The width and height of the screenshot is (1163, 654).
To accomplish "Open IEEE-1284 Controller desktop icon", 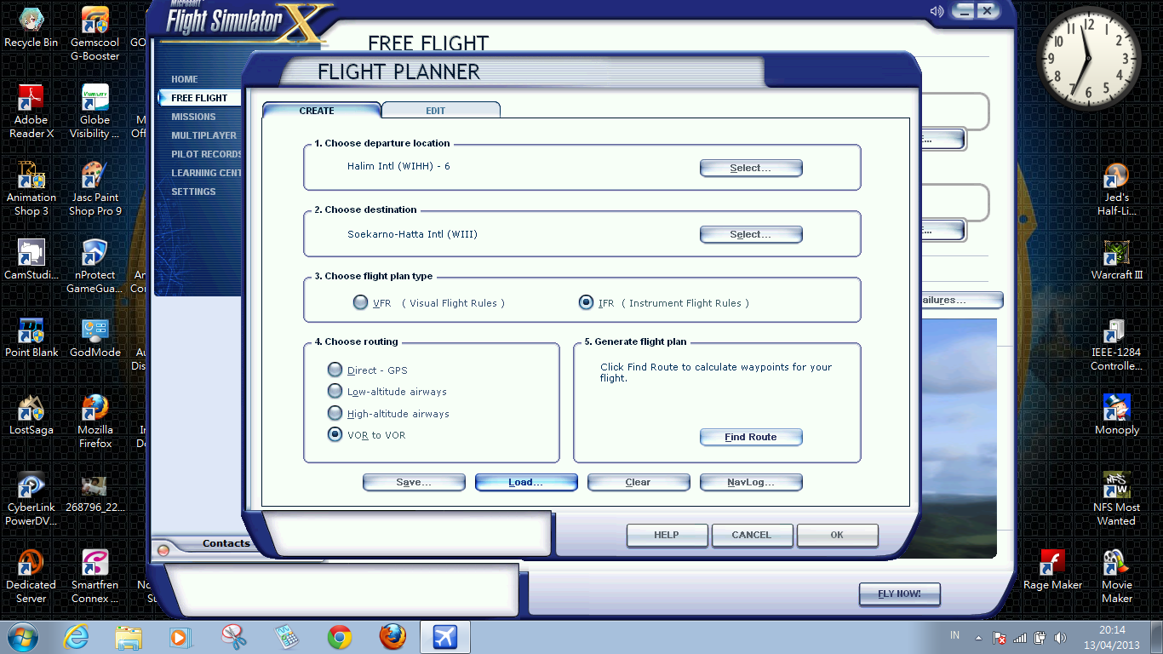I will coord(1116,344).
